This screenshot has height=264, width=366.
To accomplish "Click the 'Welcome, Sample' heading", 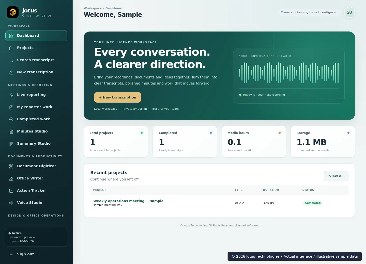I will (113, 14).
